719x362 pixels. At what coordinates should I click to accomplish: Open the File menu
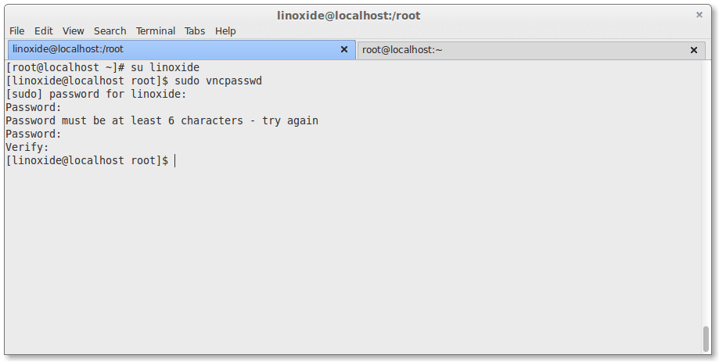click(17, 30)
